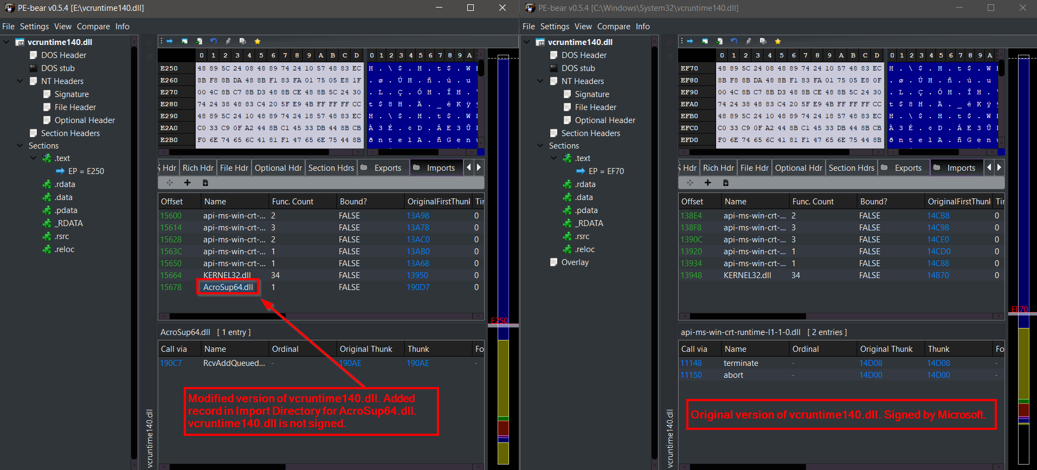The width and height of the screenshot is (1037, 470).
Task: Click the copy pages icon in left hex toolbar
Action: pos(242,41)
